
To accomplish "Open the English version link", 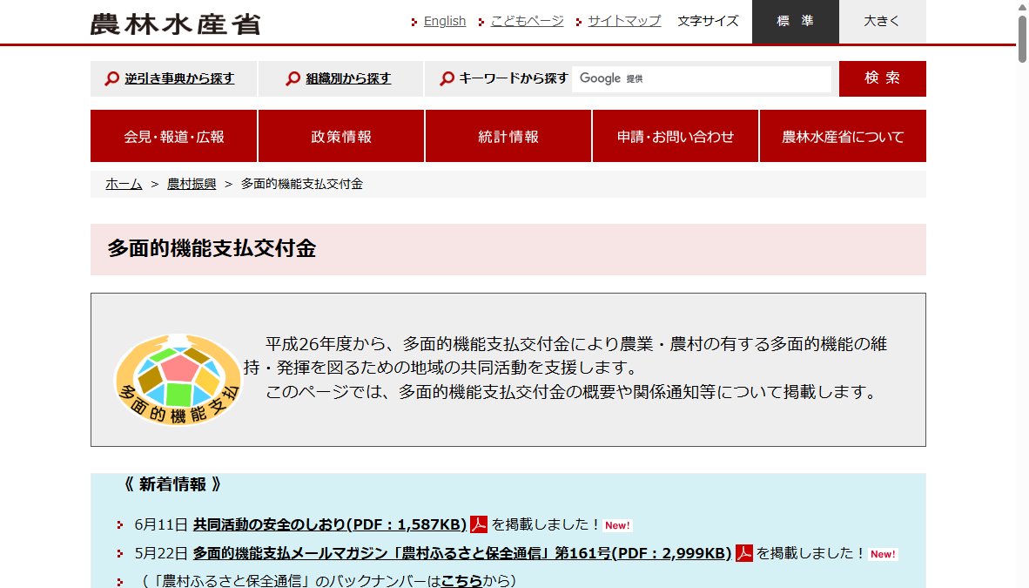I will point(444,21).
